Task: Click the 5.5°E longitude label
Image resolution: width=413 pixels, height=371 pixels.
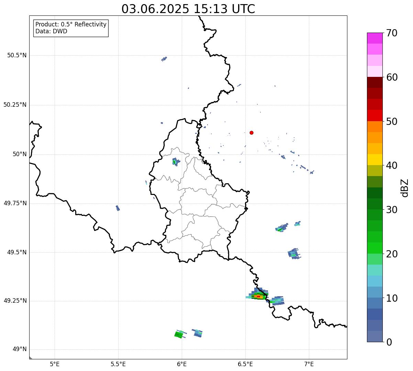Action: 118,364
